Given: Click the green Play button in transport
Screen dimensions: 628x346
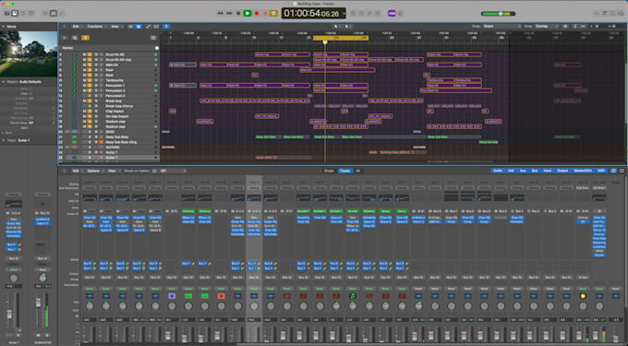Looking at the screenshot, I should (x=248, y=13).
